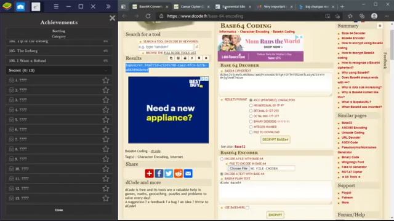394x221 pixels.
Task: Select the '106. I Want a Refund' achievement row
Action: point(59,61)
